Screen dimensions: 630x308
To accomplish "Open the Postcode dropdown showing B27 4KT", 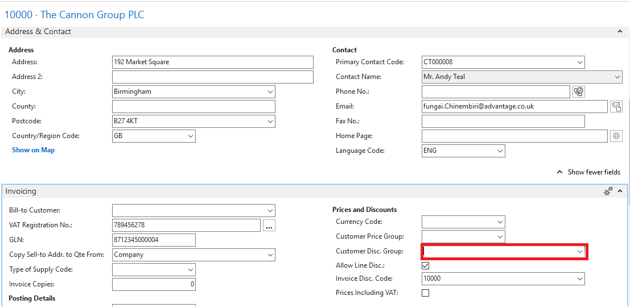I will (x=270, y=121).
